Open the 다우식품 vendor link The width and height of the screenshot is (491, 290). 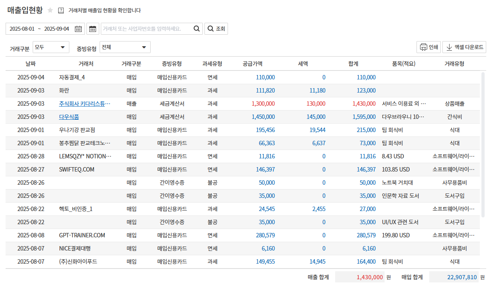69,117
